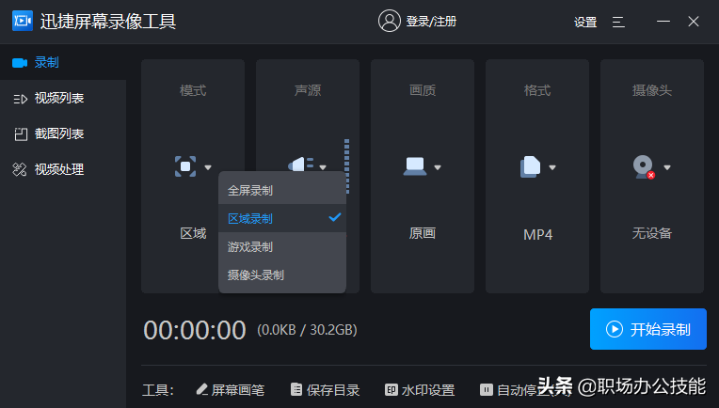
Task: Click the play icon in 开始录制
Action: [x=614, y=329]
